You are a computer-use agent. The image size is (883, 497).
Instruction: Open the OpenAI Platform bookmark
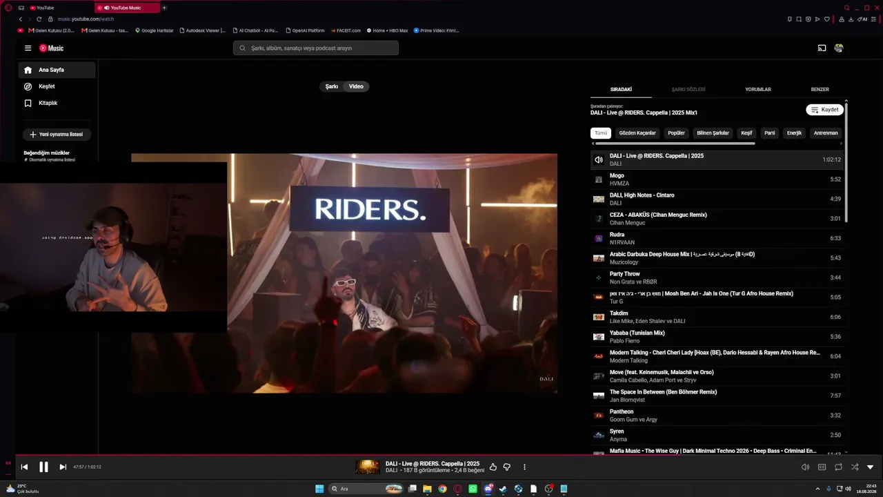click(x=304, y=30)
